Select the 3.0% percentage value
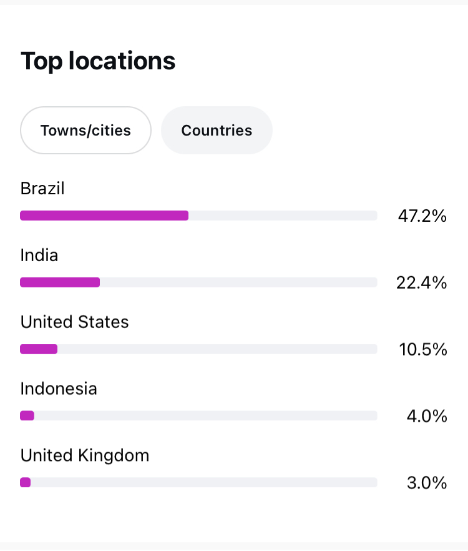Image resolution: width=468 pixels, height=551 pixels. 427,483
